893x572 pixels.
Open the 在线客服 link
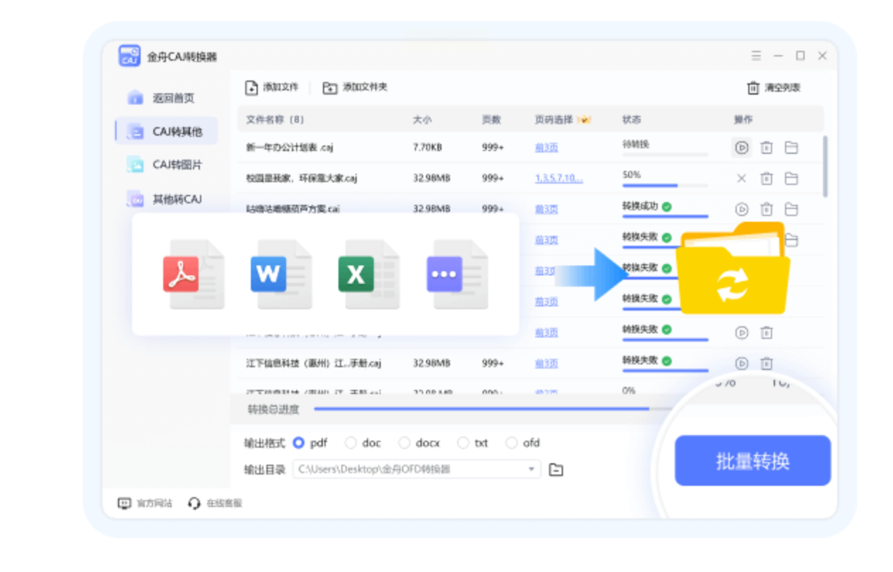224,504
